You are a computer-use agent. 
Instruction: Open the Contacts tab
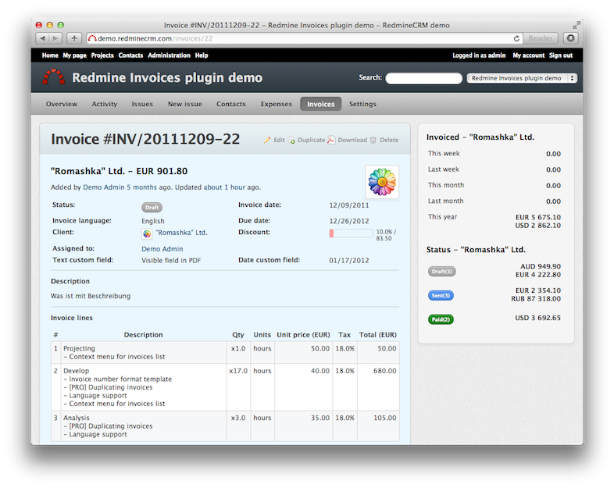click(230, 104)
